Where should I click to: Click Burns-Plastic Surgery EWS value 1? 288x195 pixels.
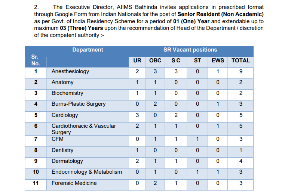pyautogui.click(x=218, y=104)
